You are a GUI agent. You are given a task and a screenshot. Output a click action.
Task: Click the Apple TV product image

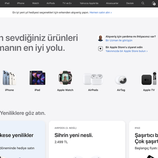point(149,78)
